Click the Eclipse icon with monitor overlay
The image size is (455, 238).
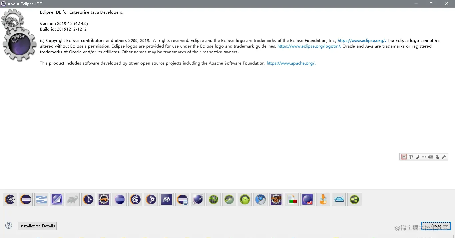(x=182, y=199)
